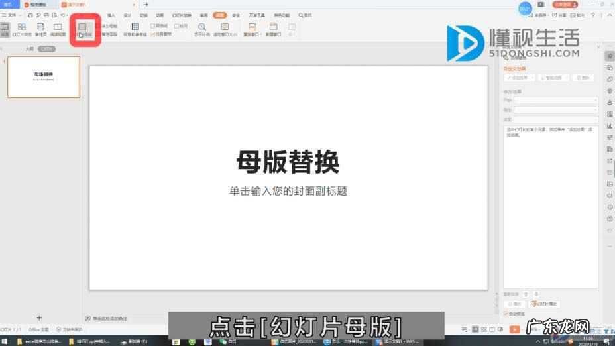Click the Print icon in quick access toolbar

pos(46,15)
